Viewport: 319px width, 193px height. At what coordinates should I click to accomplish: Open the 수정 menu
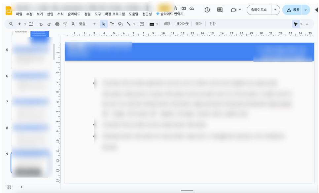(x=29, y=14)
